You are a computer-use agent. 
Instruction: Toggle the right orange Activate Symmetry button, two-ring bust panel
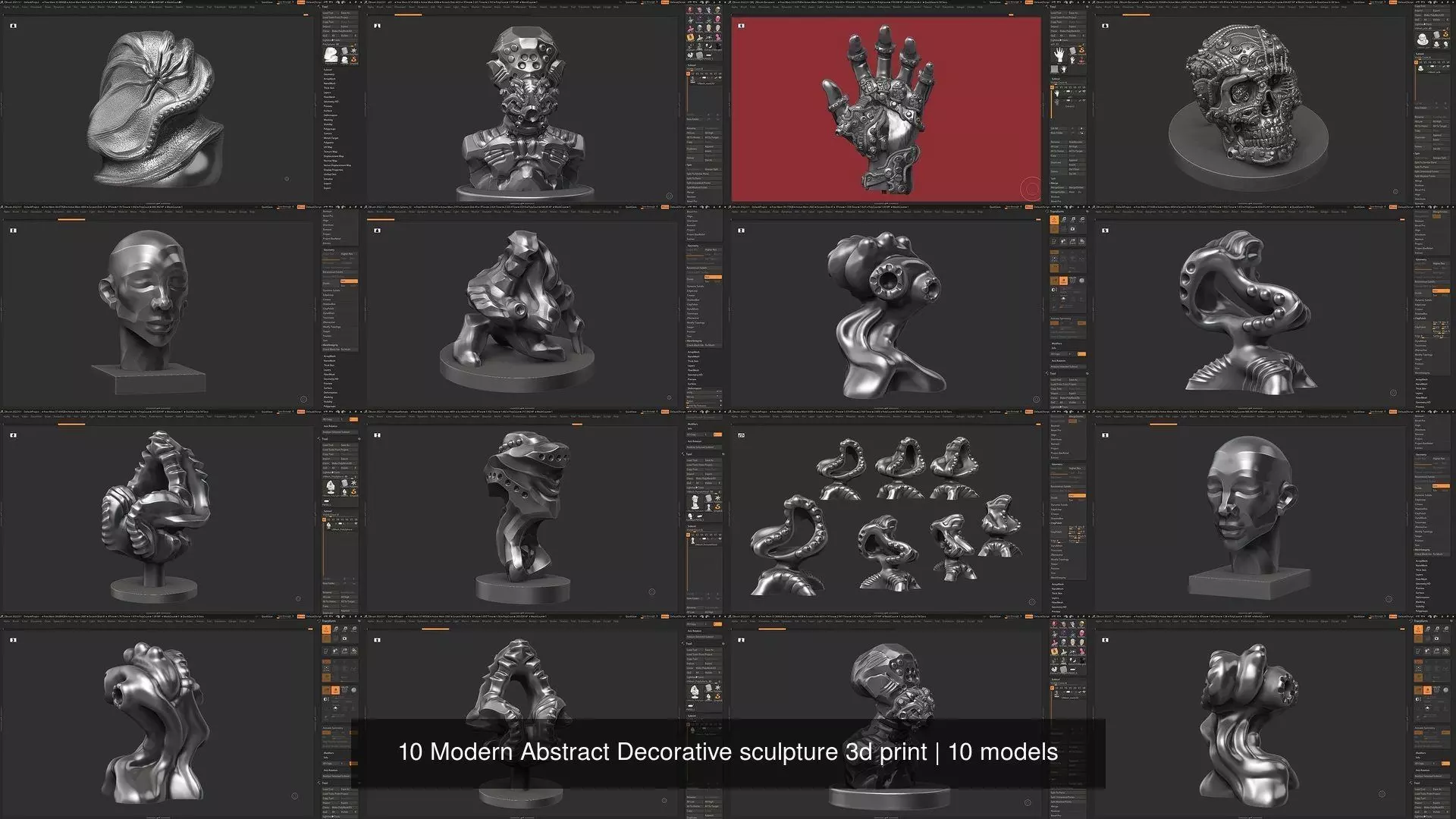pyautogui.click(x=1081, y=323)
